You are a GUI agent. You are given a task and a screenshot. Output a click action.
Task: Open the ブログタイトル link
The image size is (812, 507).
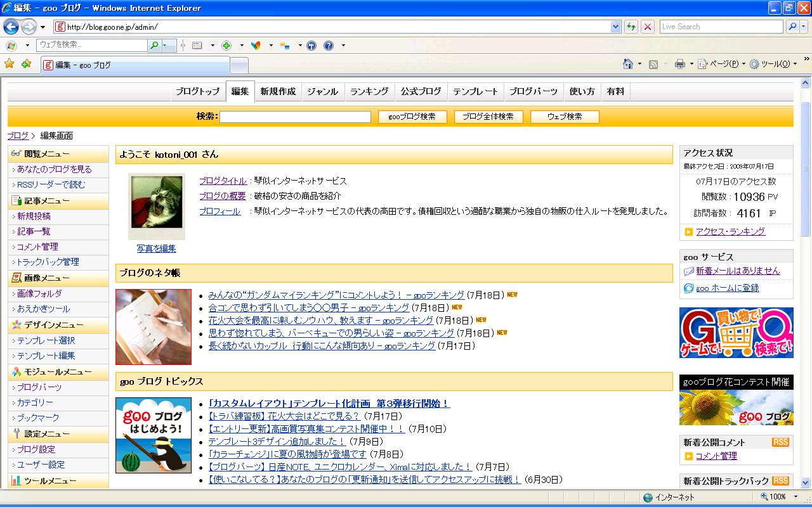223,181
